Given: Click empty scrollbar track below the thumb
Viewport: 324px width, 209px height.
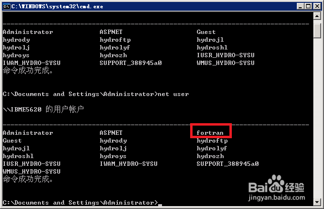Looking at the screenshot, I should 317,121.
